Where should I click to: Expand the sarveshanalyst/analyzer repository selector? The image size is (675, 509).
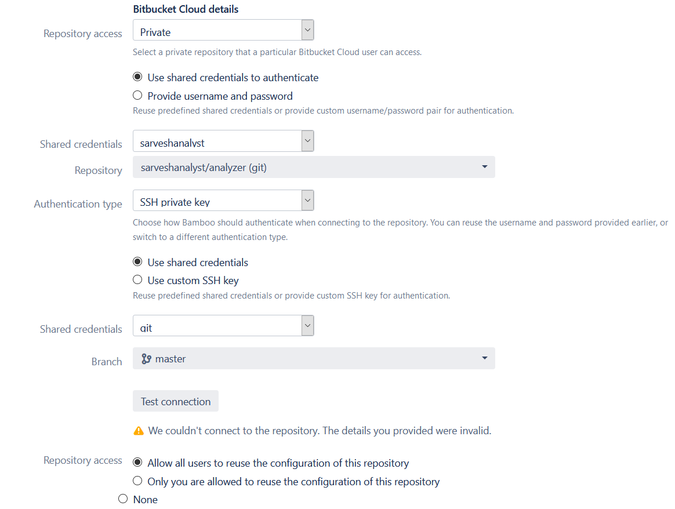[313, 167]
